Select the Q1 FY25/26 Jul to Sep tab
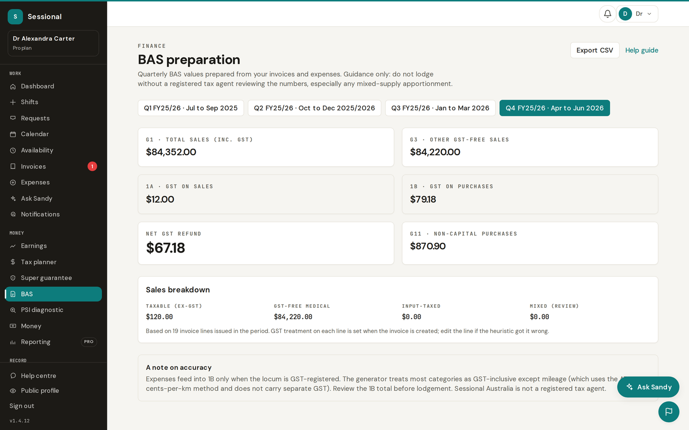This screenshot has height=430, width=689. click(191, 108)
